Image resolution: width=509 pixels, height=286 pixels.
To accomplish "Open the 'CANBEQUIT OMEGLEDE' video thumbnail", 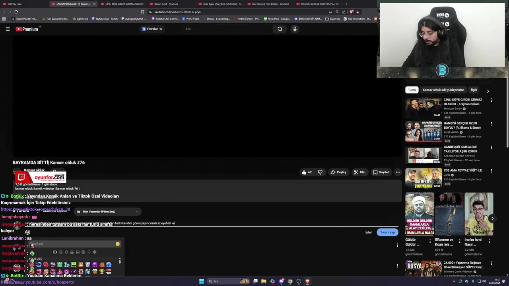I will coord(424,155).
